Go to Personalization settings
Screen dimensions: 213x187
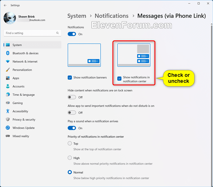tap(32, 70)
